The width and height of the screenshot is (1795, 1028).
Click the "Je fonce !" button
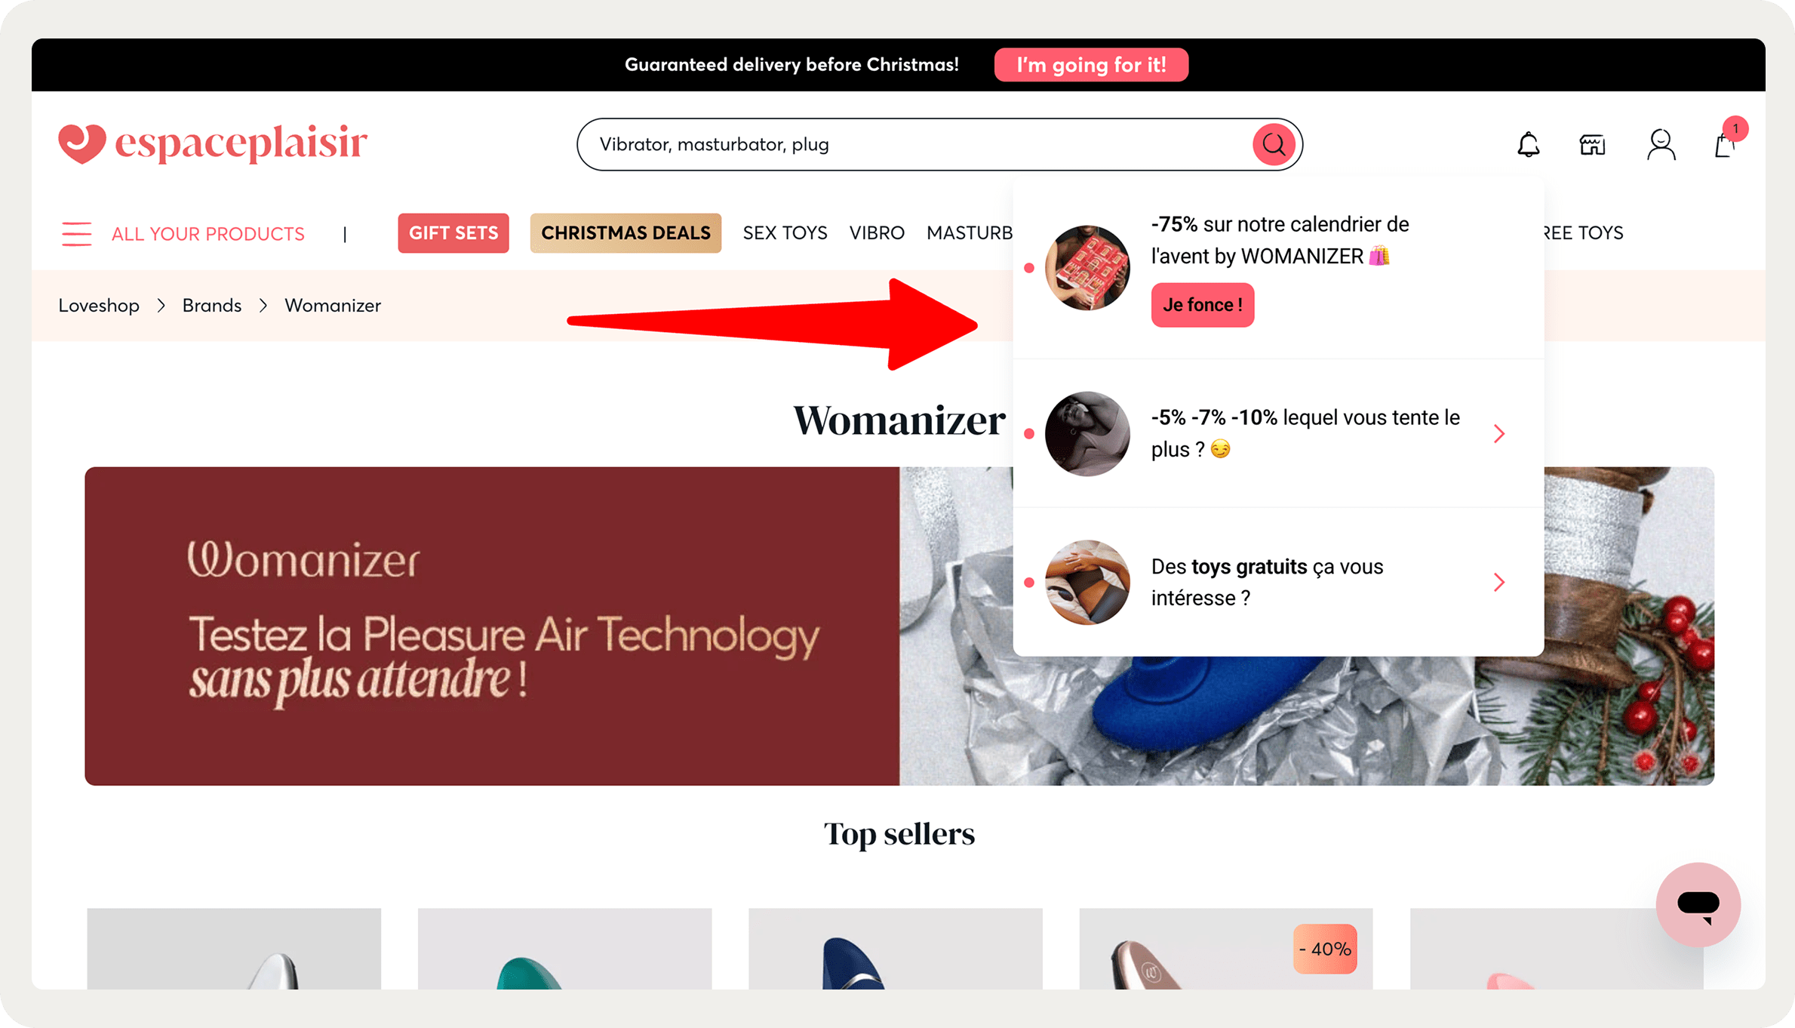(x=1203, y=305)
